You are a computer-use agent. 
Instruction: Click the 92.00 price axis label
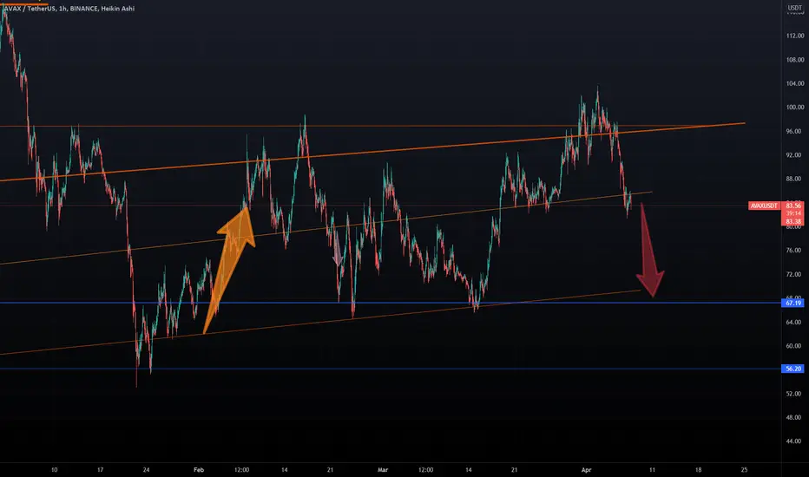pyautogui.click(x=793, y=155)
